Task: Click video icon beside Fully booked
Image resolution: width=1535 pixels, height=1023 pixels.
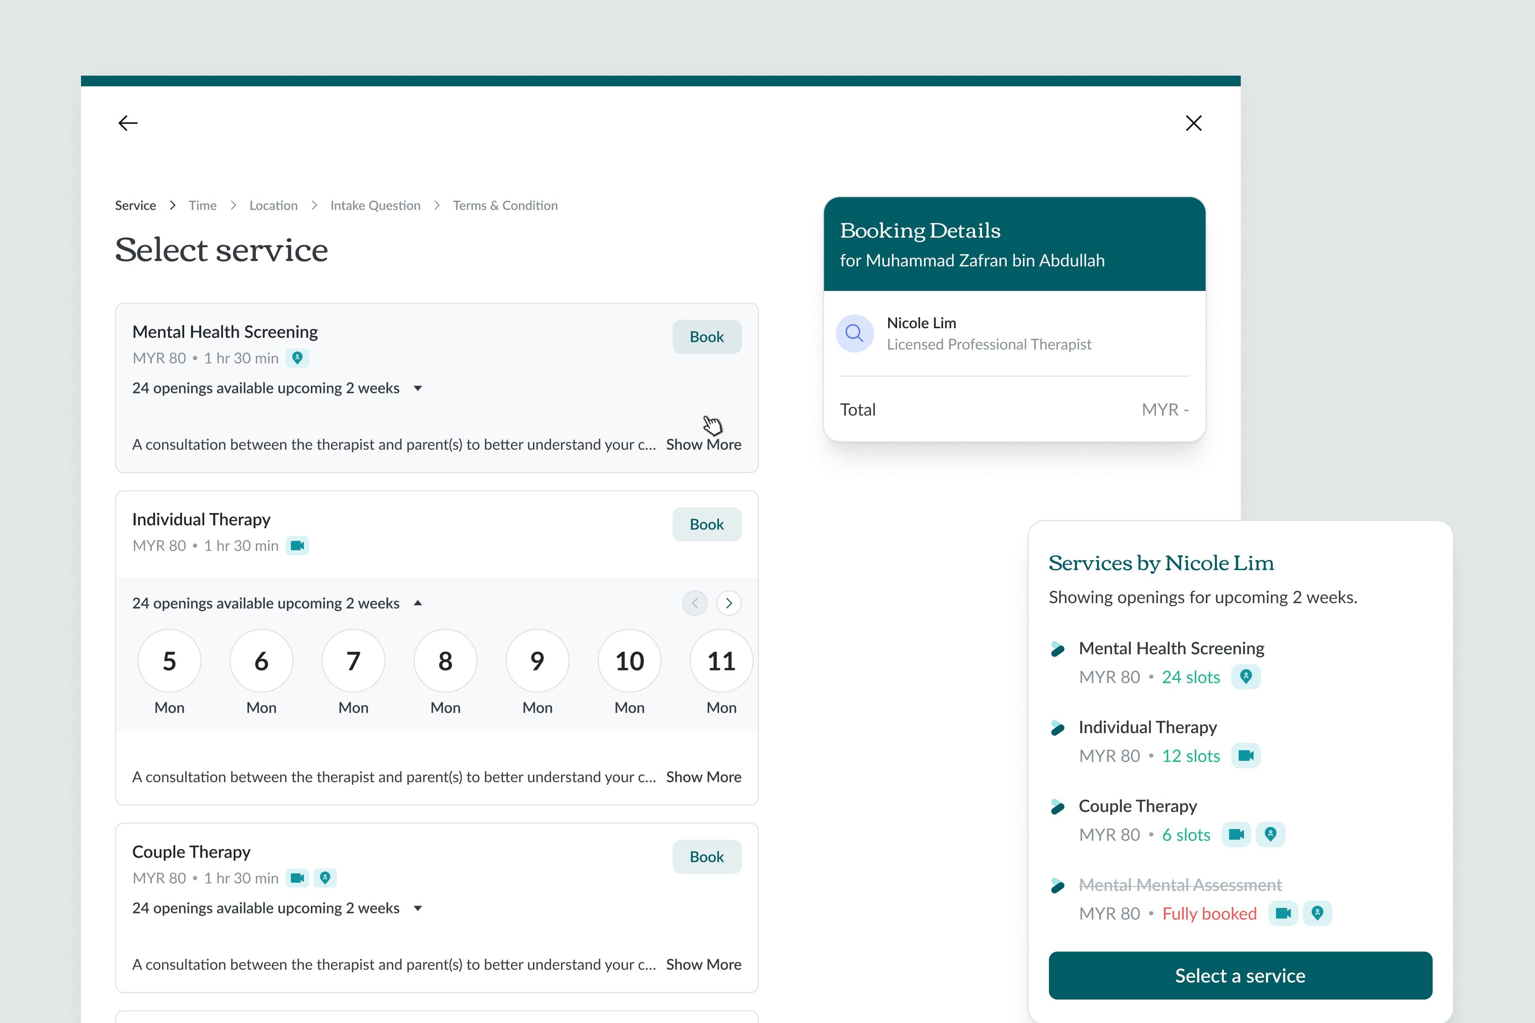Action: tap(1283, 913)
